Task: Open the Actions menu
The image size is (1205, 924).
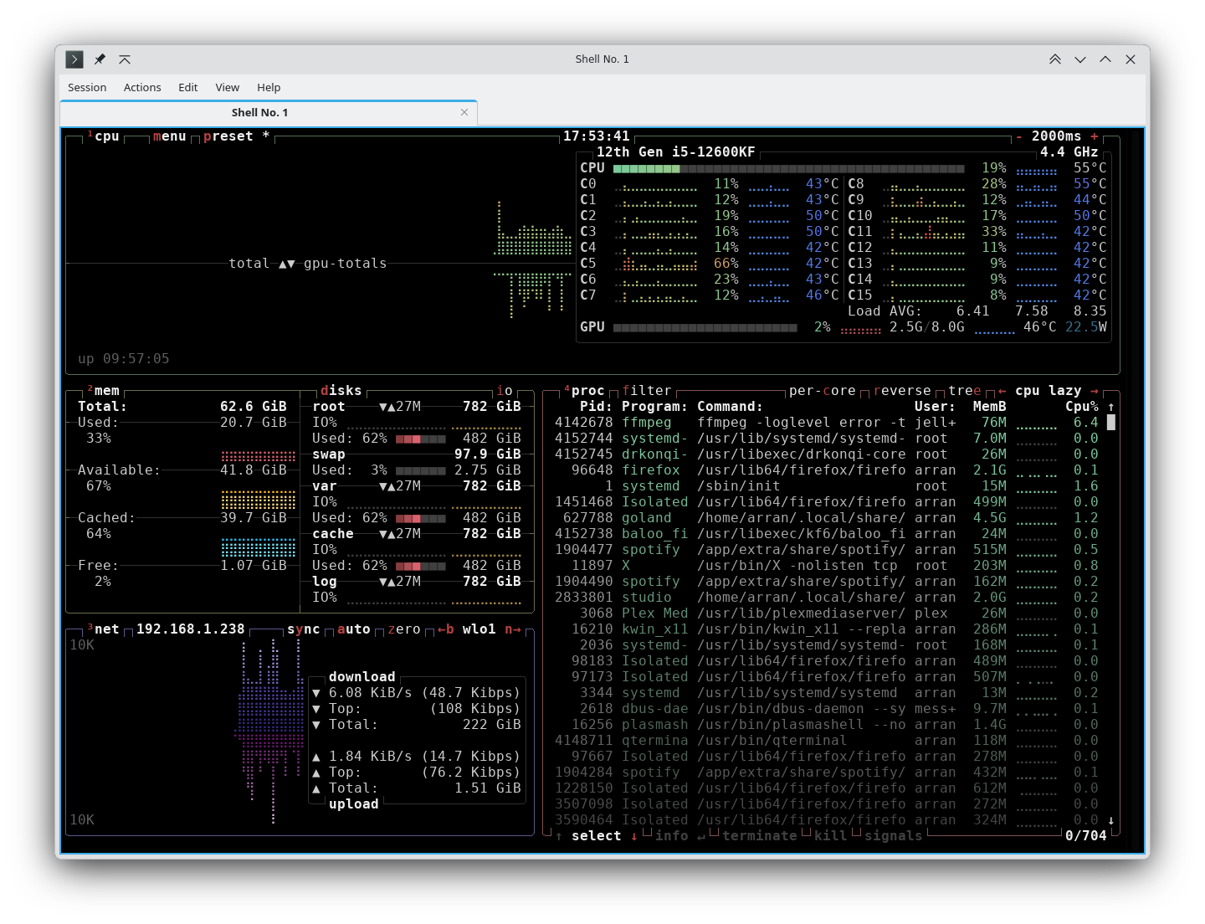Action: pos(142,87)
